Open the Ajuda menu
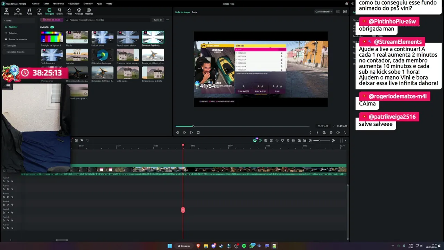 99,3
